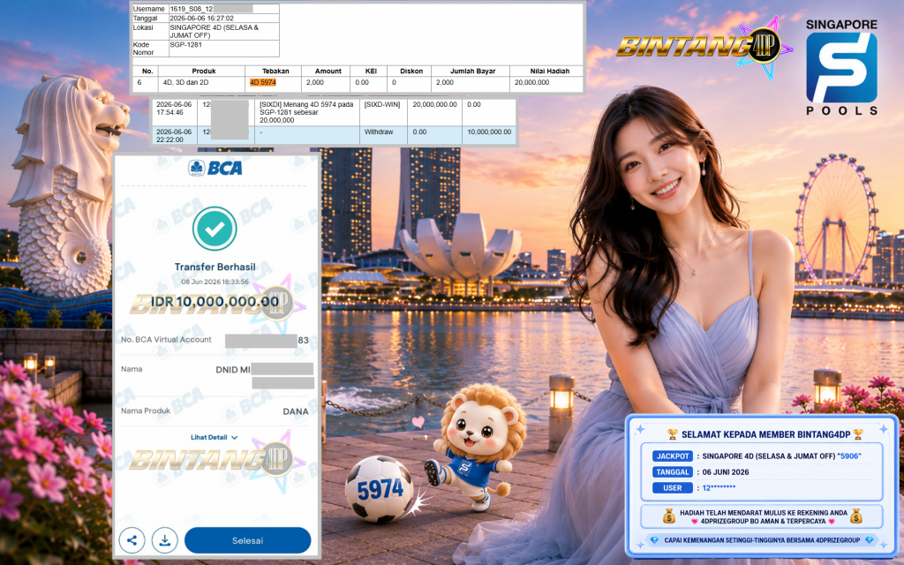The image size is (904, 565).
Task: Click the '20,000,000.00' credit amount cell
Action: (x=434, y=105)
